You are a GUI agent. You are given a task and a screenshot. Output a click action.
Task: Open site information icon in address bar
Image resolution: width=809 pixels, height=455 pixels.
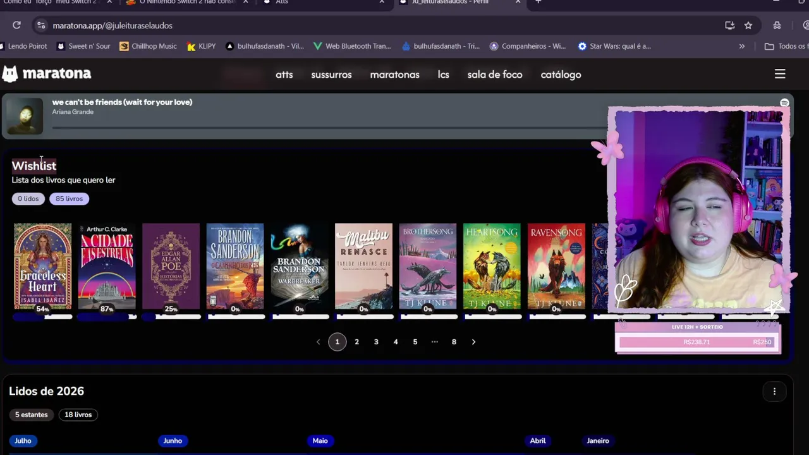pyautogui.click(x=41, y=25)
